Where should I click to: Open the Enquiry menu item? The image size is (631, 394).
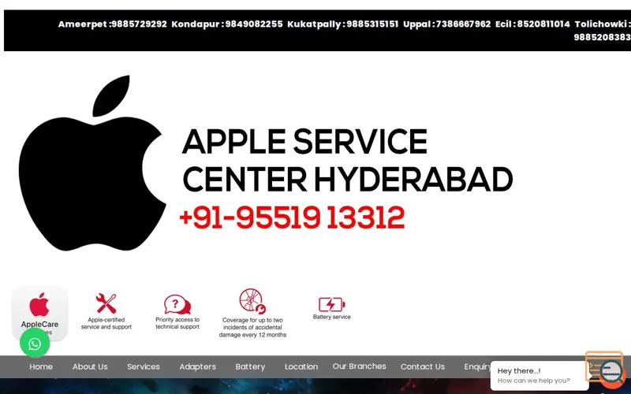tap(478, 366)
